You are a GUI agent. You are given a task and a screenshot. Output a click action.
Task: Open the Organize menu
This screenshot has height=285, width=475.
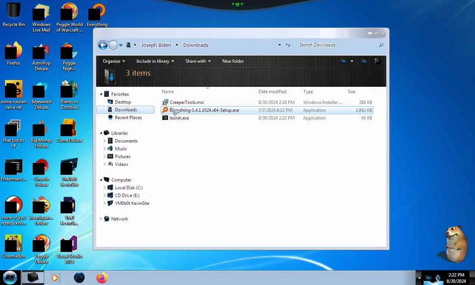114,61
